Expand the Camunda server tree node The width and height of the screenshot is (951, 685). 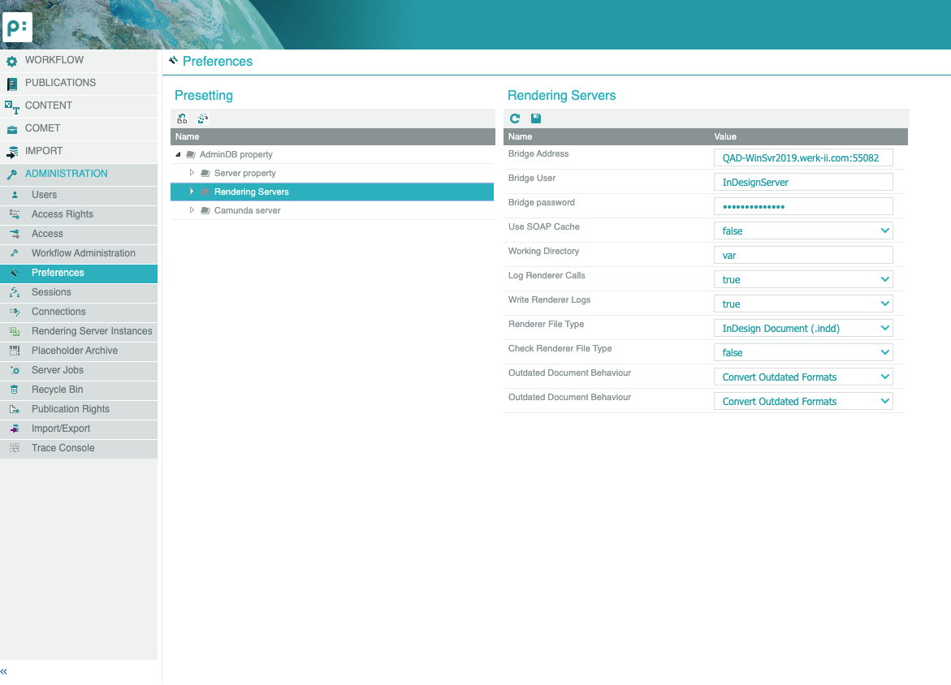click(x=192, y=210)
